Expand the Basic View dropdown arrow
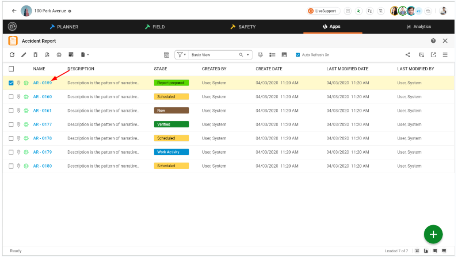Viewport: 458px width, 258px height. coord(248,55)
